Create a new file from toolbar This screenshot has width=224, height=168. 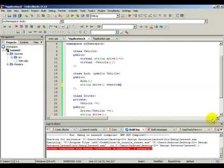point(5,16)
